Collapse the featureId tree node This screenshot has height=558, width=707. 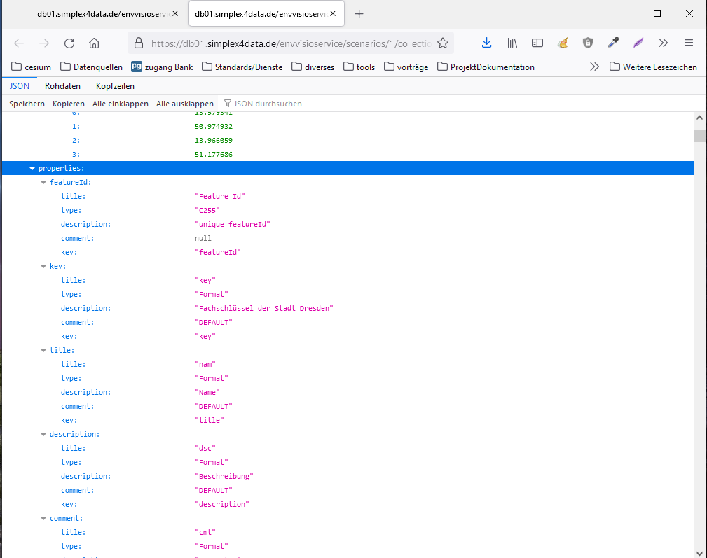click(43, 182)
